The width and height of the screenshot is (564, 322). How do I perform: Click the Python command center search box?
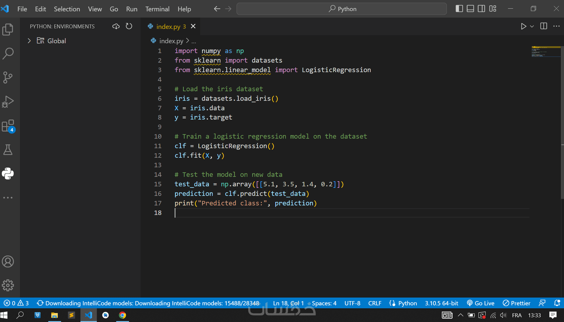coord(342,9)
